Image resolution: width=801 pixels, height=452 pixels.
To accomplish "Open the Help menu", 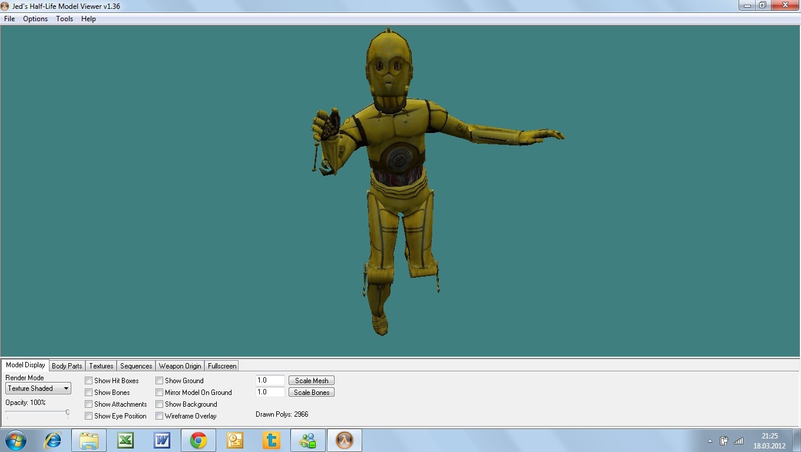I will click(x=88, y=19).
